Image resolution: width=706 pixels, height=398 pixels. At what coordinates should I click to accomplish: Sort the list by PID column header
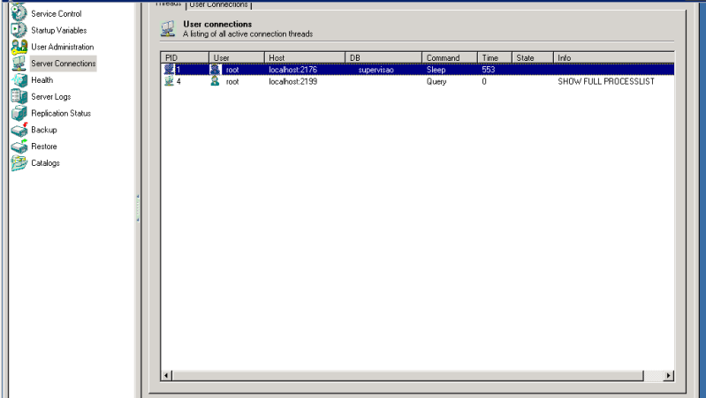coord(183,57)
